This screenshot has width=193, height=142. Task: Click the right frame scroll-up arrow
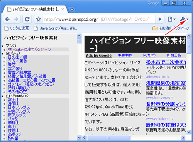click(189, 36)
